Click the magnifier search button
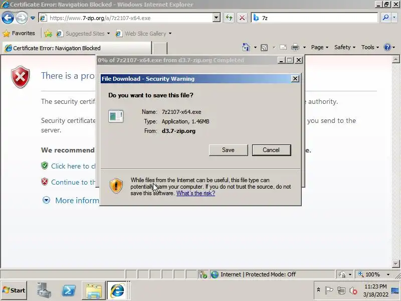 tap(385, 18)
